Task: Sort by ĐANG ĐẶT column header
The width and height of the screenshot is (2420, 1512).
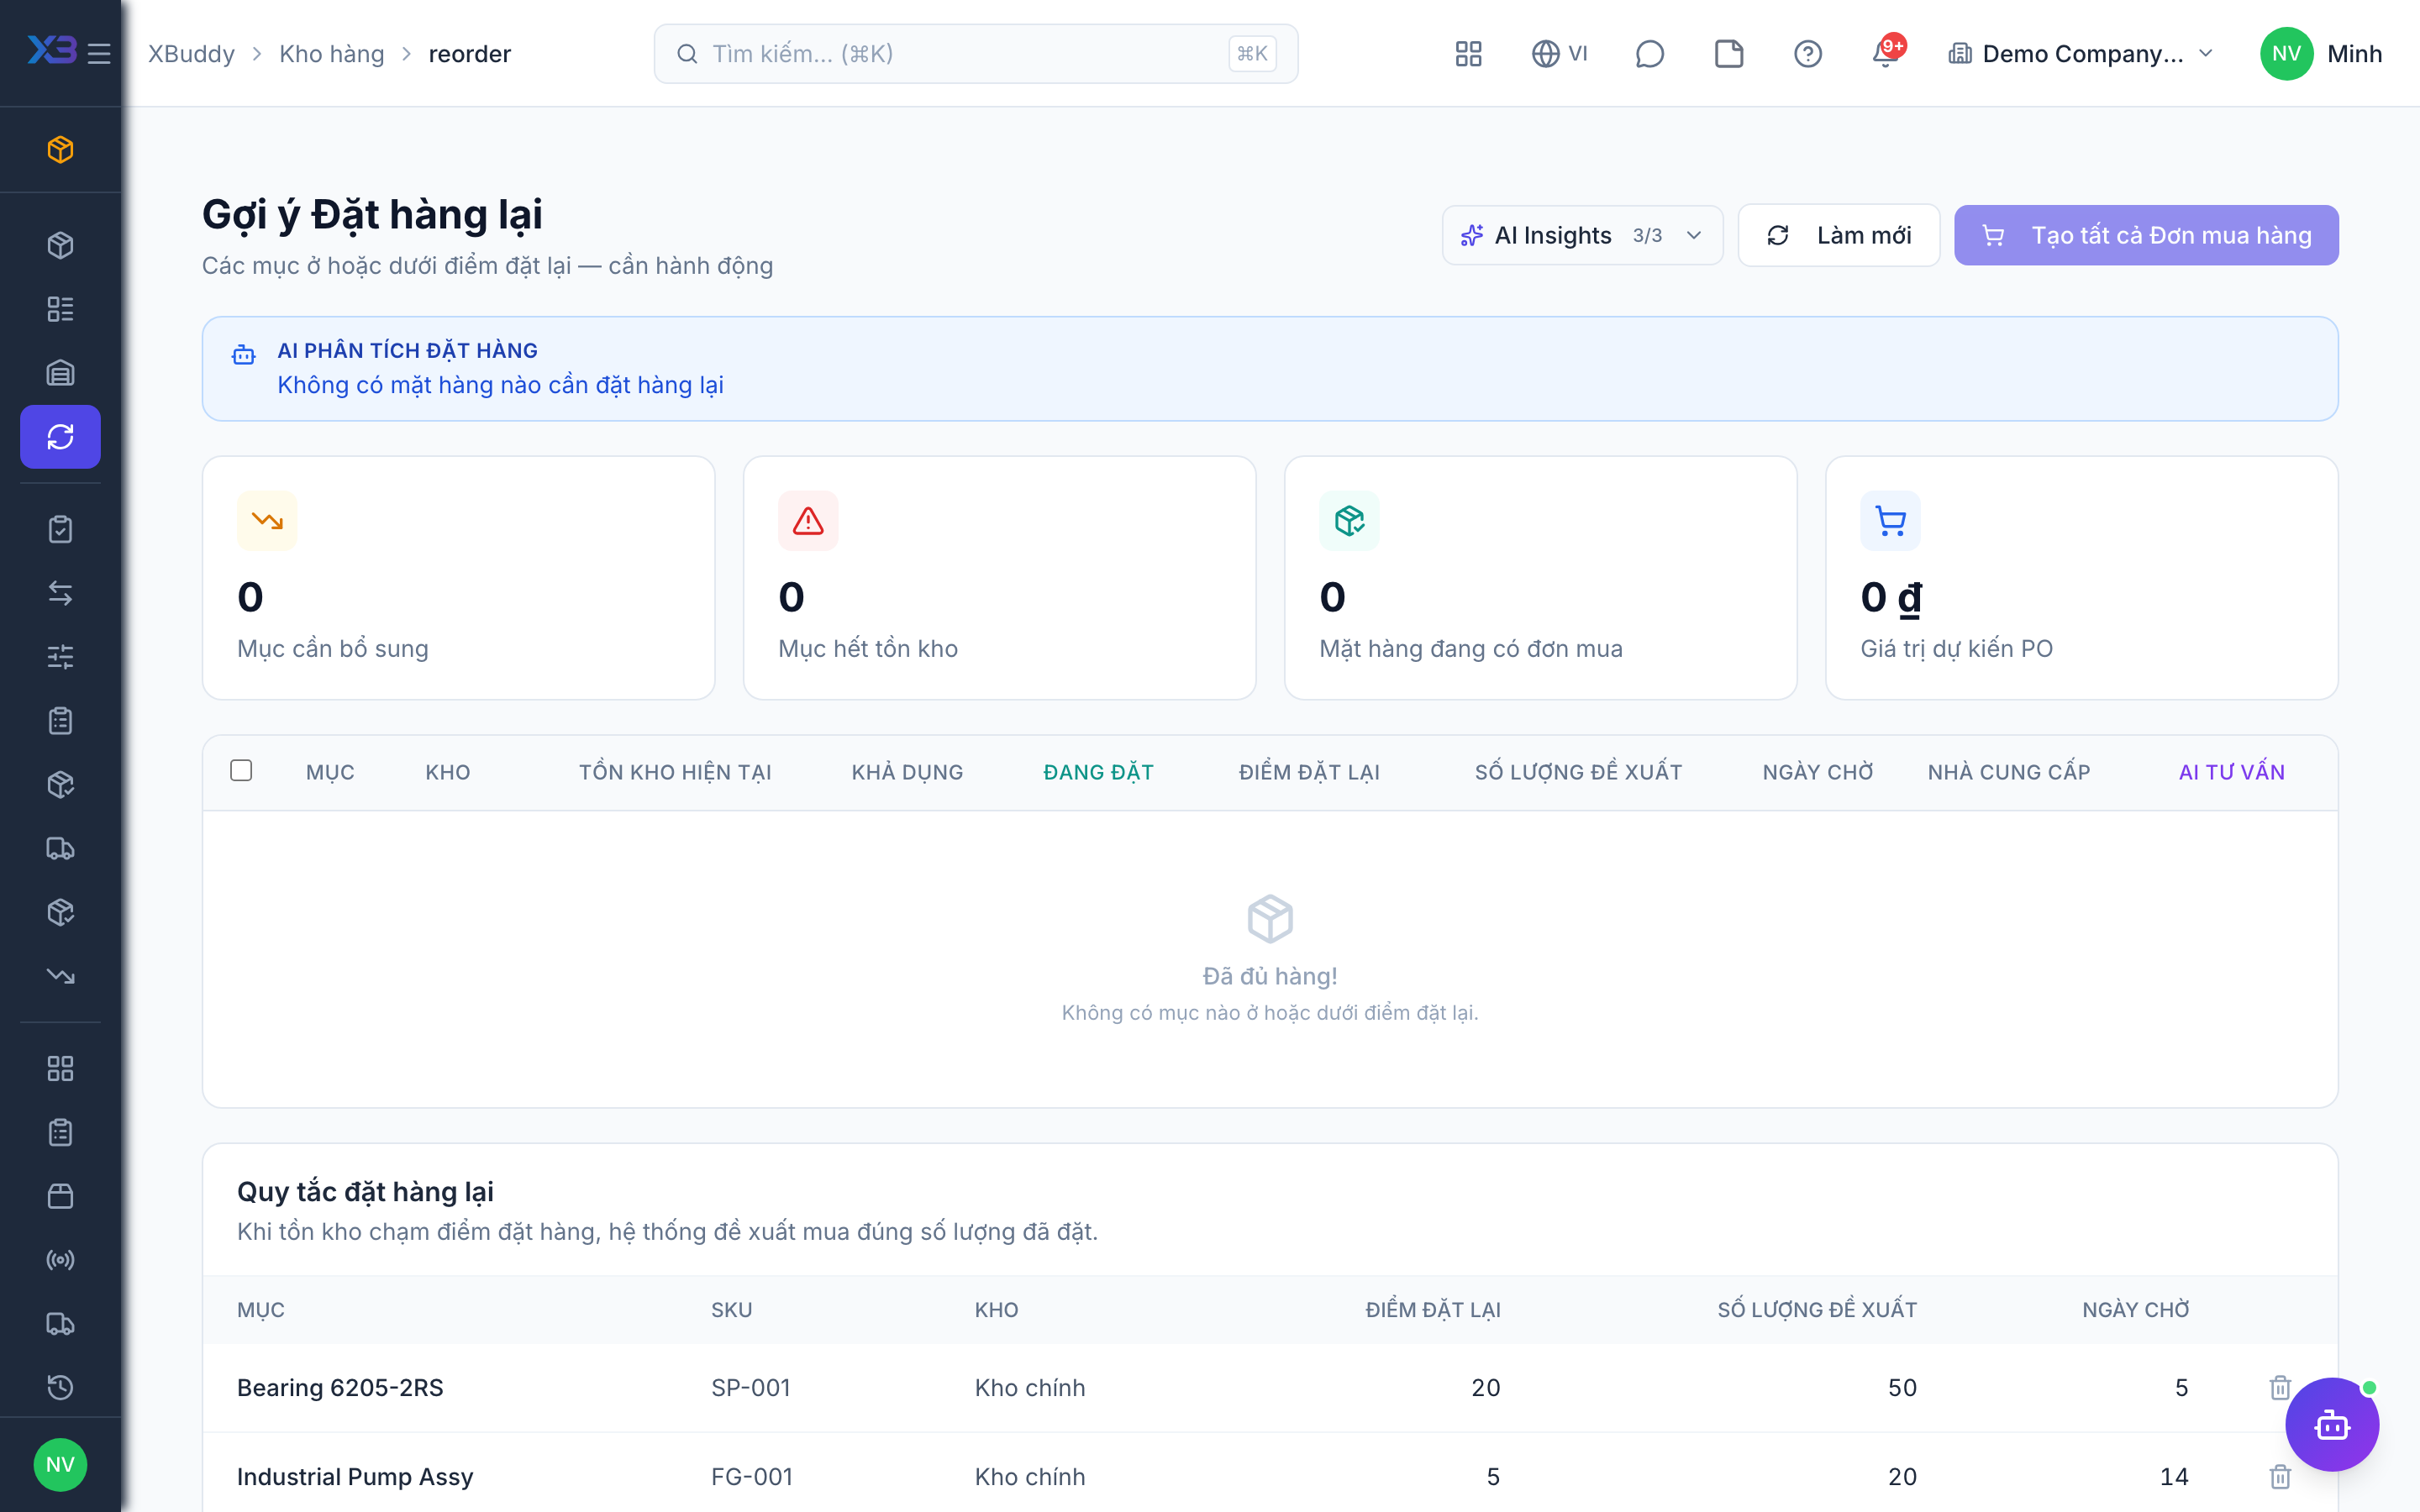Action: [x=1098, y=772]
